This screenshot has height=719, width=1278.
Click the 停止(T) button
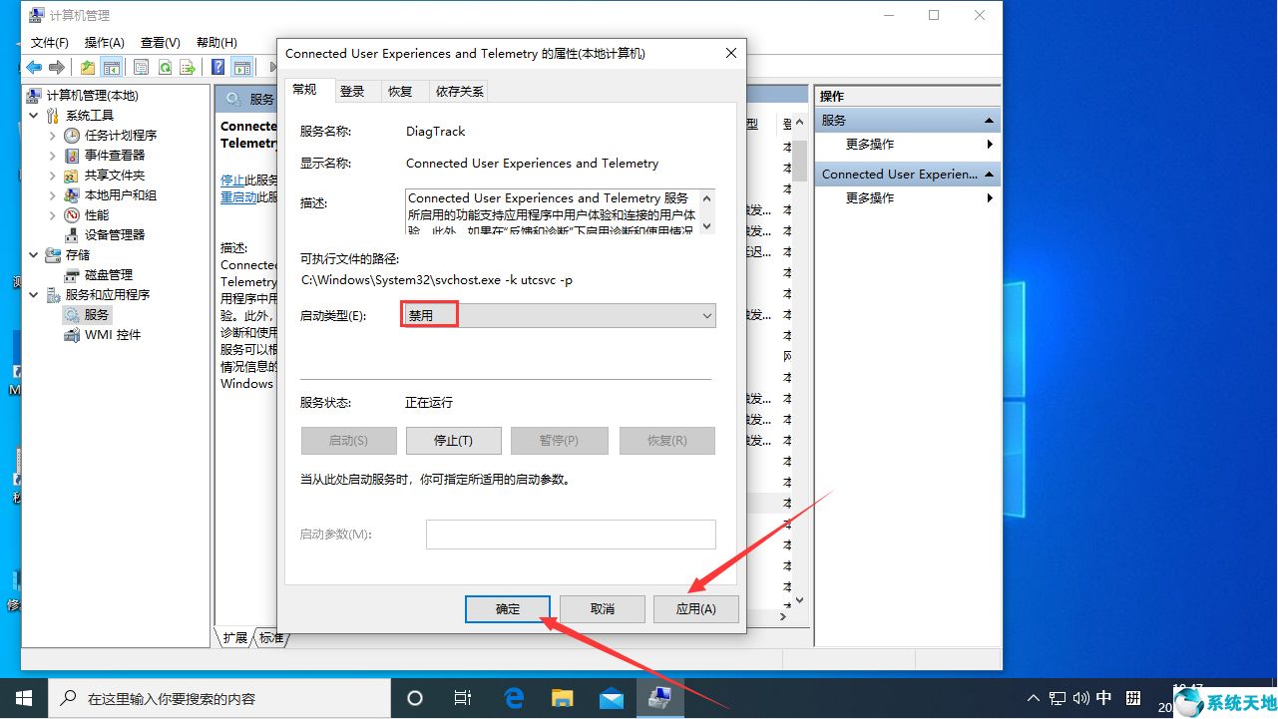point(453,440)
